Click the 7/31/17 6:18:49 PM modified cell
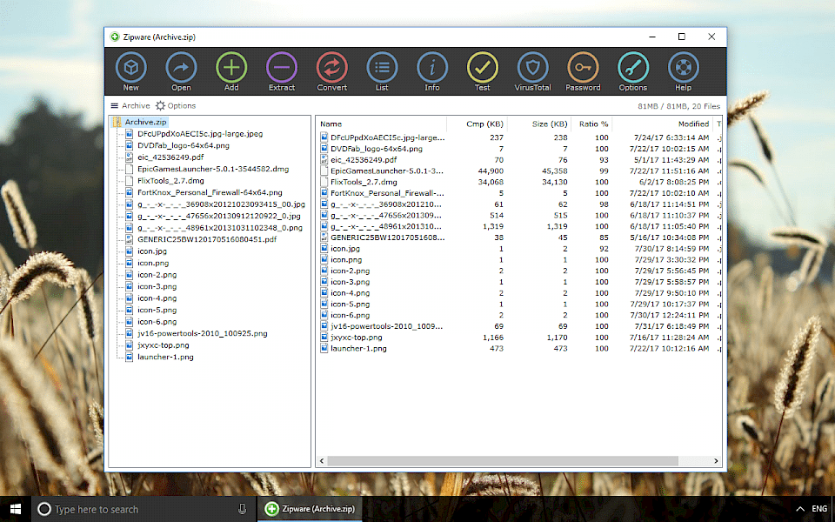Screen dimensions: 835x522 tap(671, 326)
